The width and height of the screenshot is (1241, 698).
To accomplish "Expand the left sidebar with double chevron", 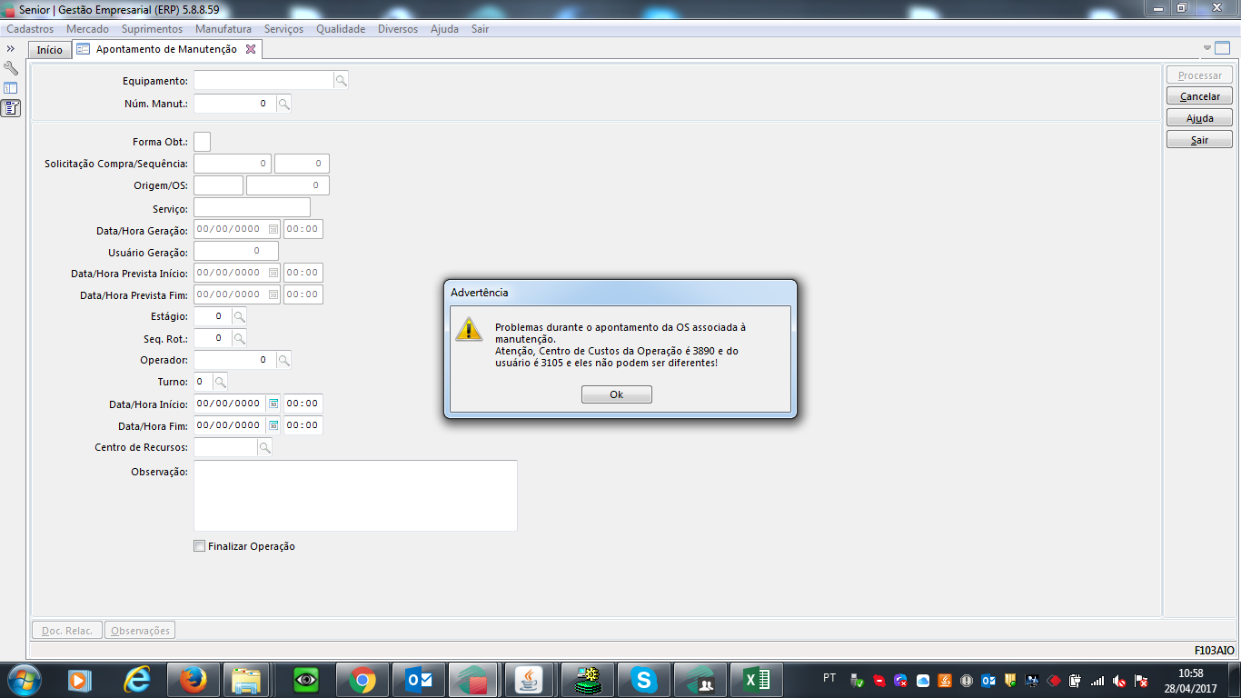I will (11, 49).
